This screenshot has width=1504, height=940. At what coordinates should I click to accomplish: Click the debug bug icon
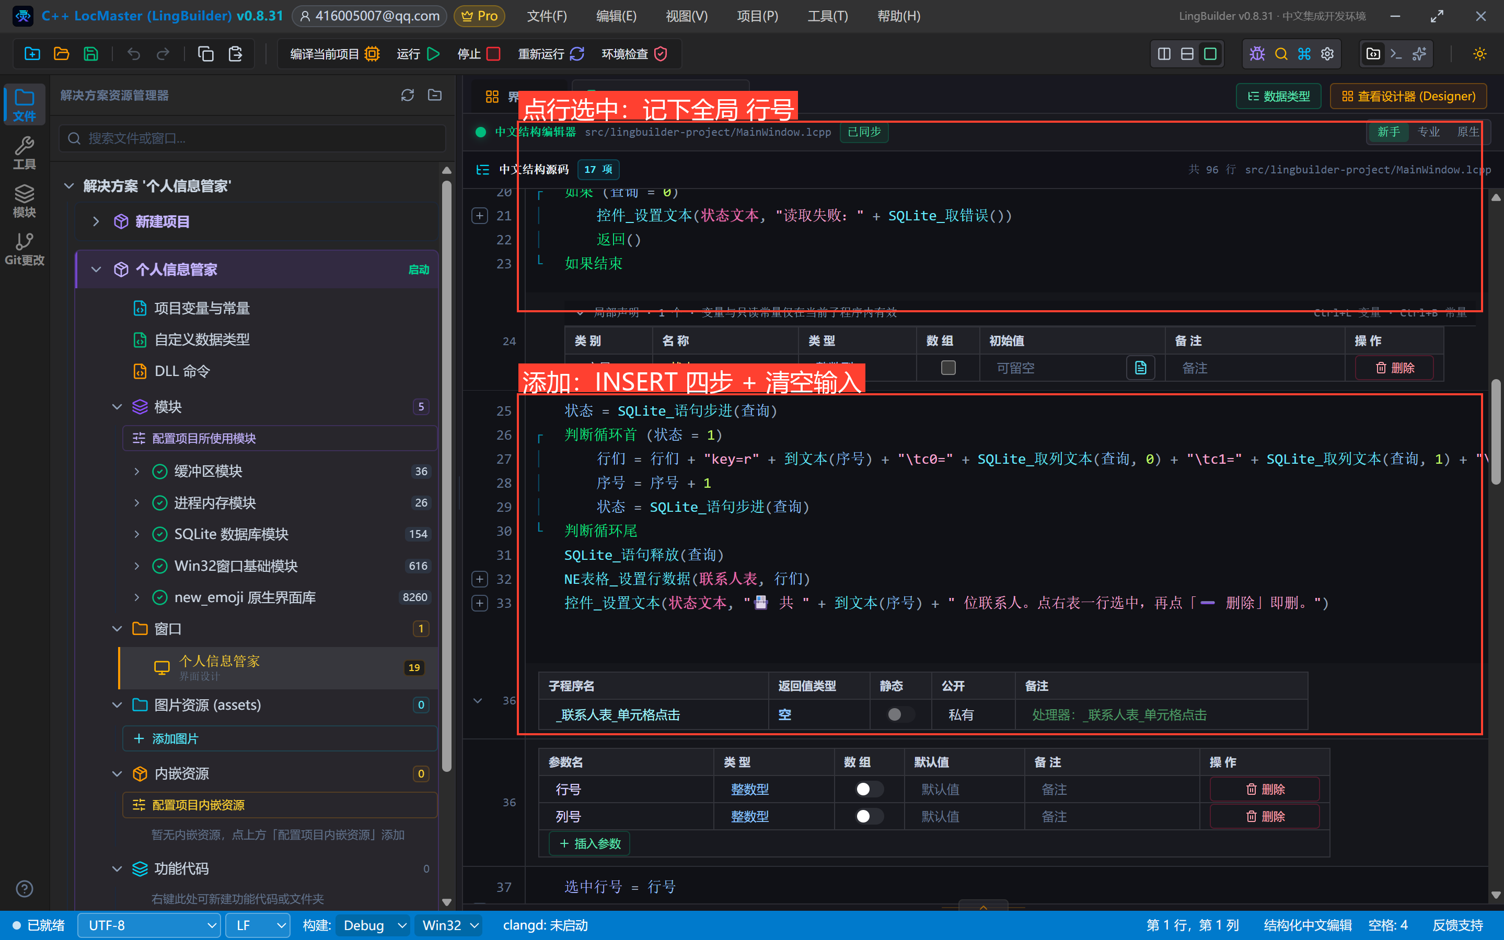pos(1257,54)
